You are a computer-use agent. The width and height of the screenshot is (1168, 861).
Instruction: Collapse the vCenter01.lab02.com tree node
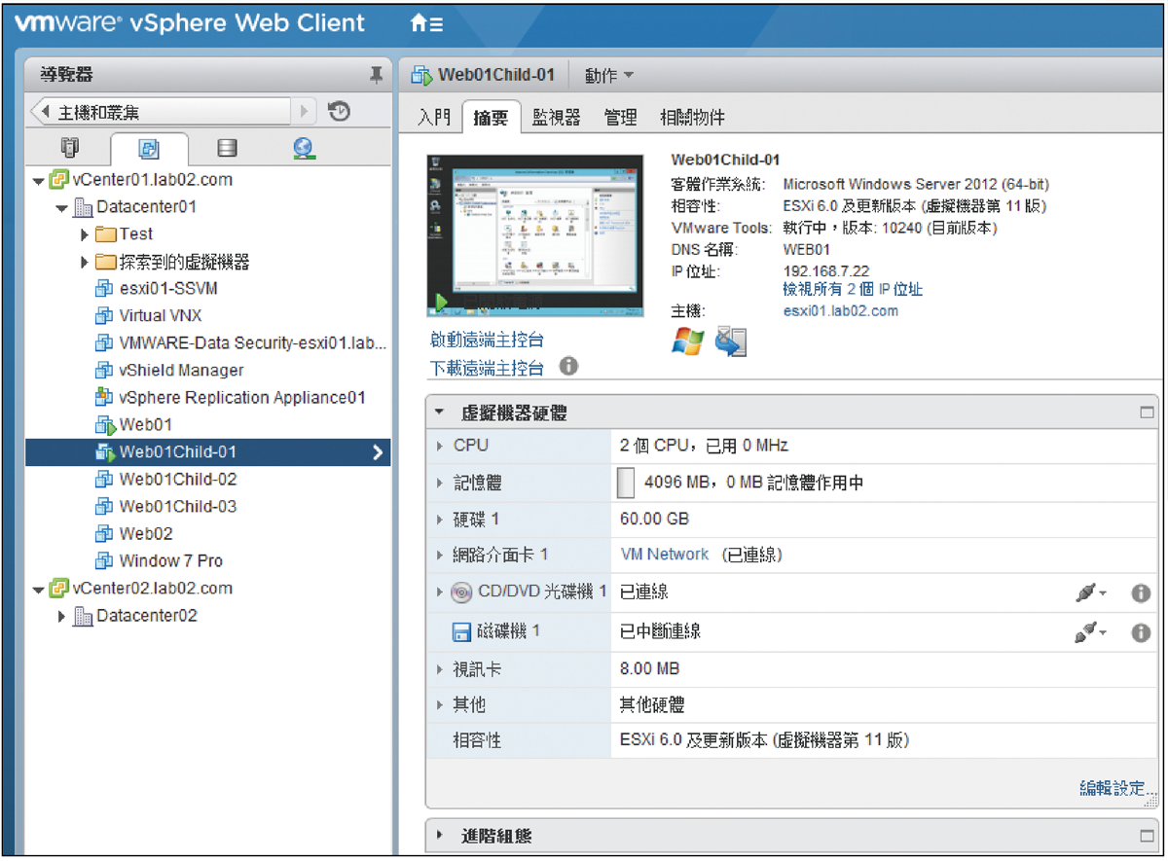click(39, 181)
